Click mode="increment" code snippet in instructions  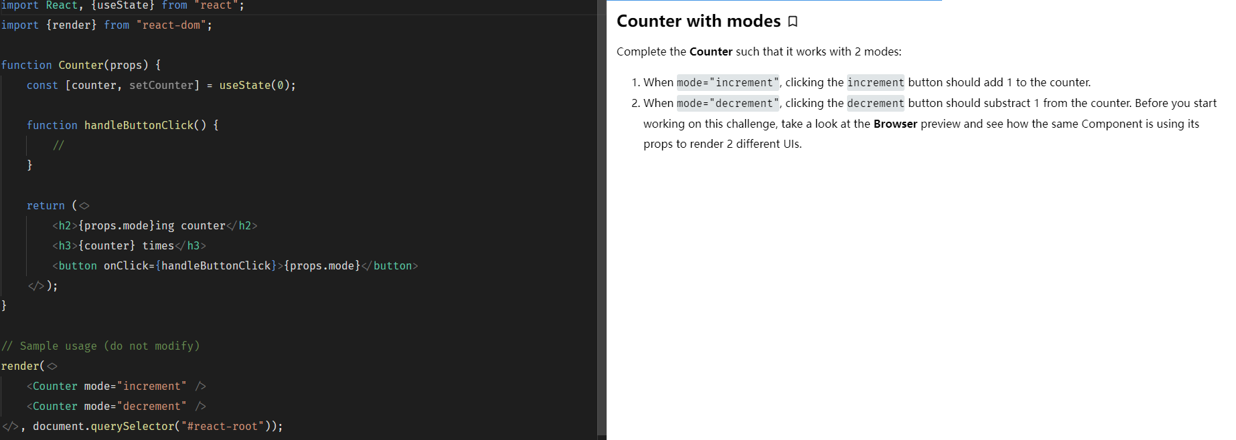tap(727, 82)
